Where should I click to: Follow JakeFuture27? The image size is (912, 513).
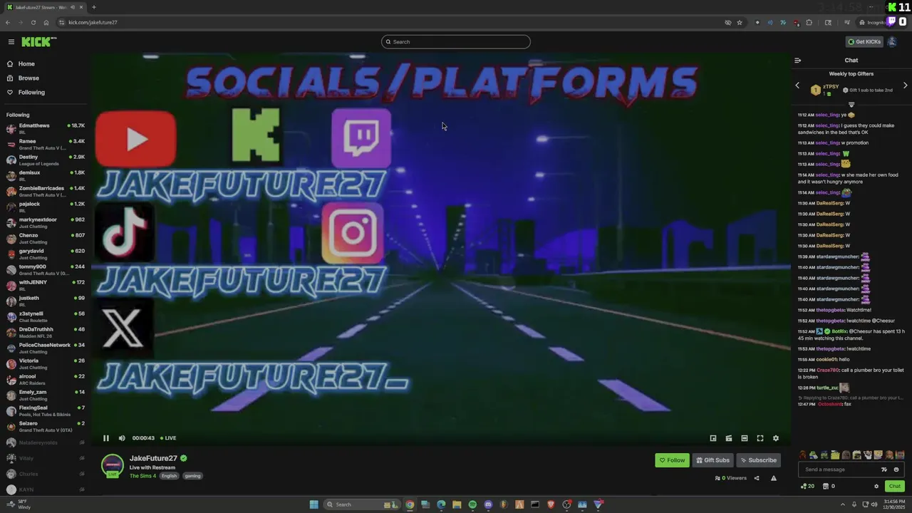pyautogui.click(x=672, y=460)
